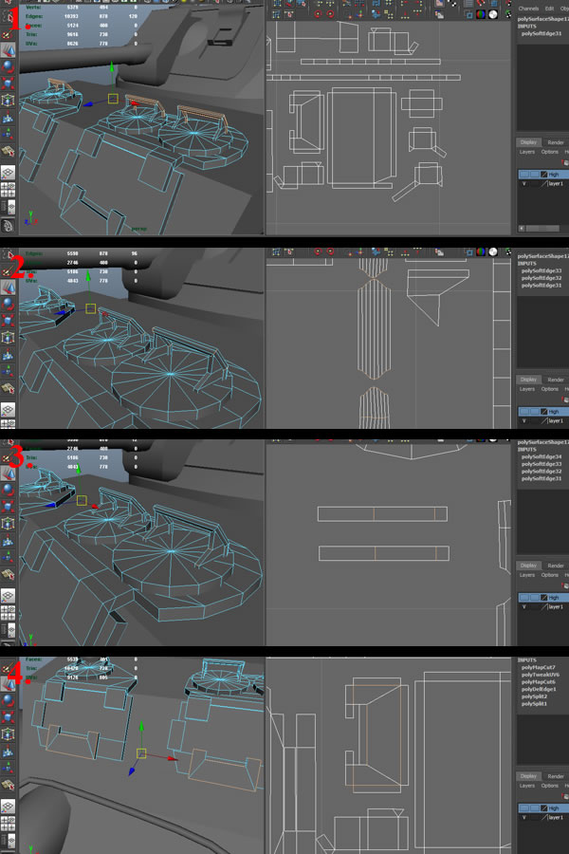Switch to Render tab in third screenshot

coord(556,566)
